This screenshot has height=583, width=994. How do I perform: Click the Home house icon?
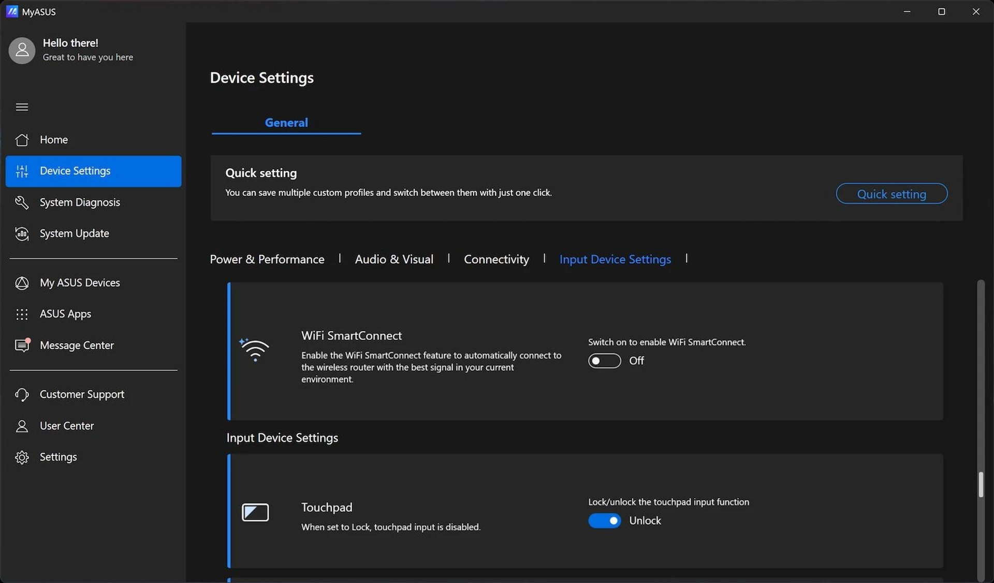click(22, 140)
